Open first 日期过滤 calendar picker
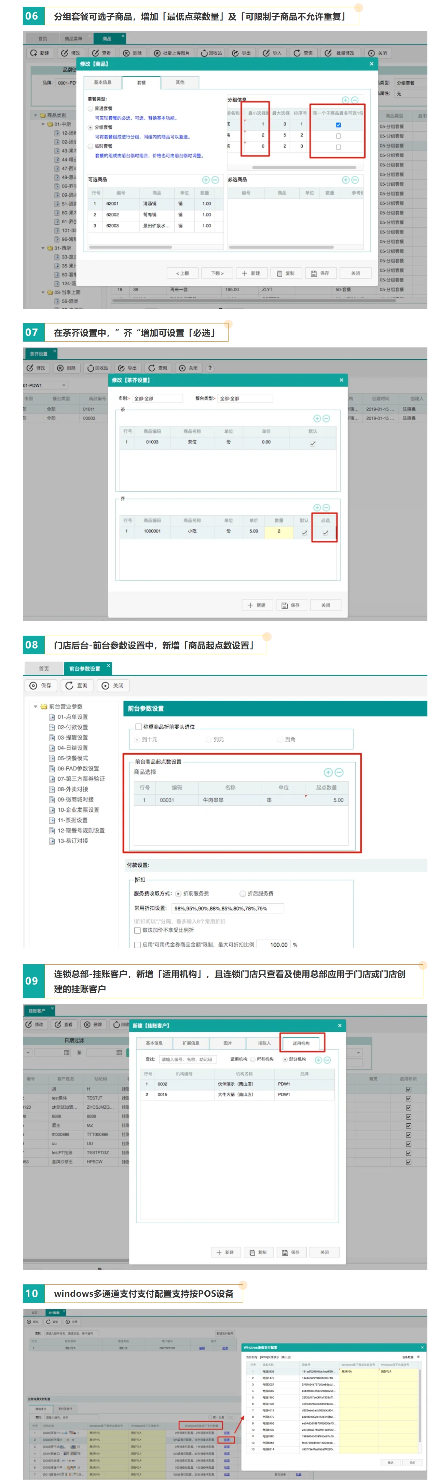This screenshot has width=439, height=1481. tap(67, 1053)
